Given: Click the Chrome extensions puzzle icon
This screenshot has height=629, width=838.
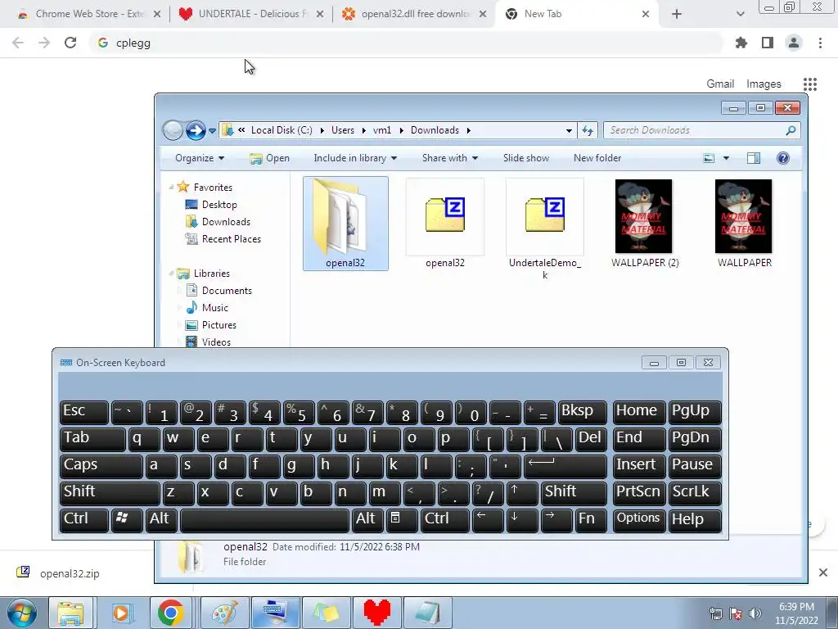Looking at the screenshot, I should point(741,43).
